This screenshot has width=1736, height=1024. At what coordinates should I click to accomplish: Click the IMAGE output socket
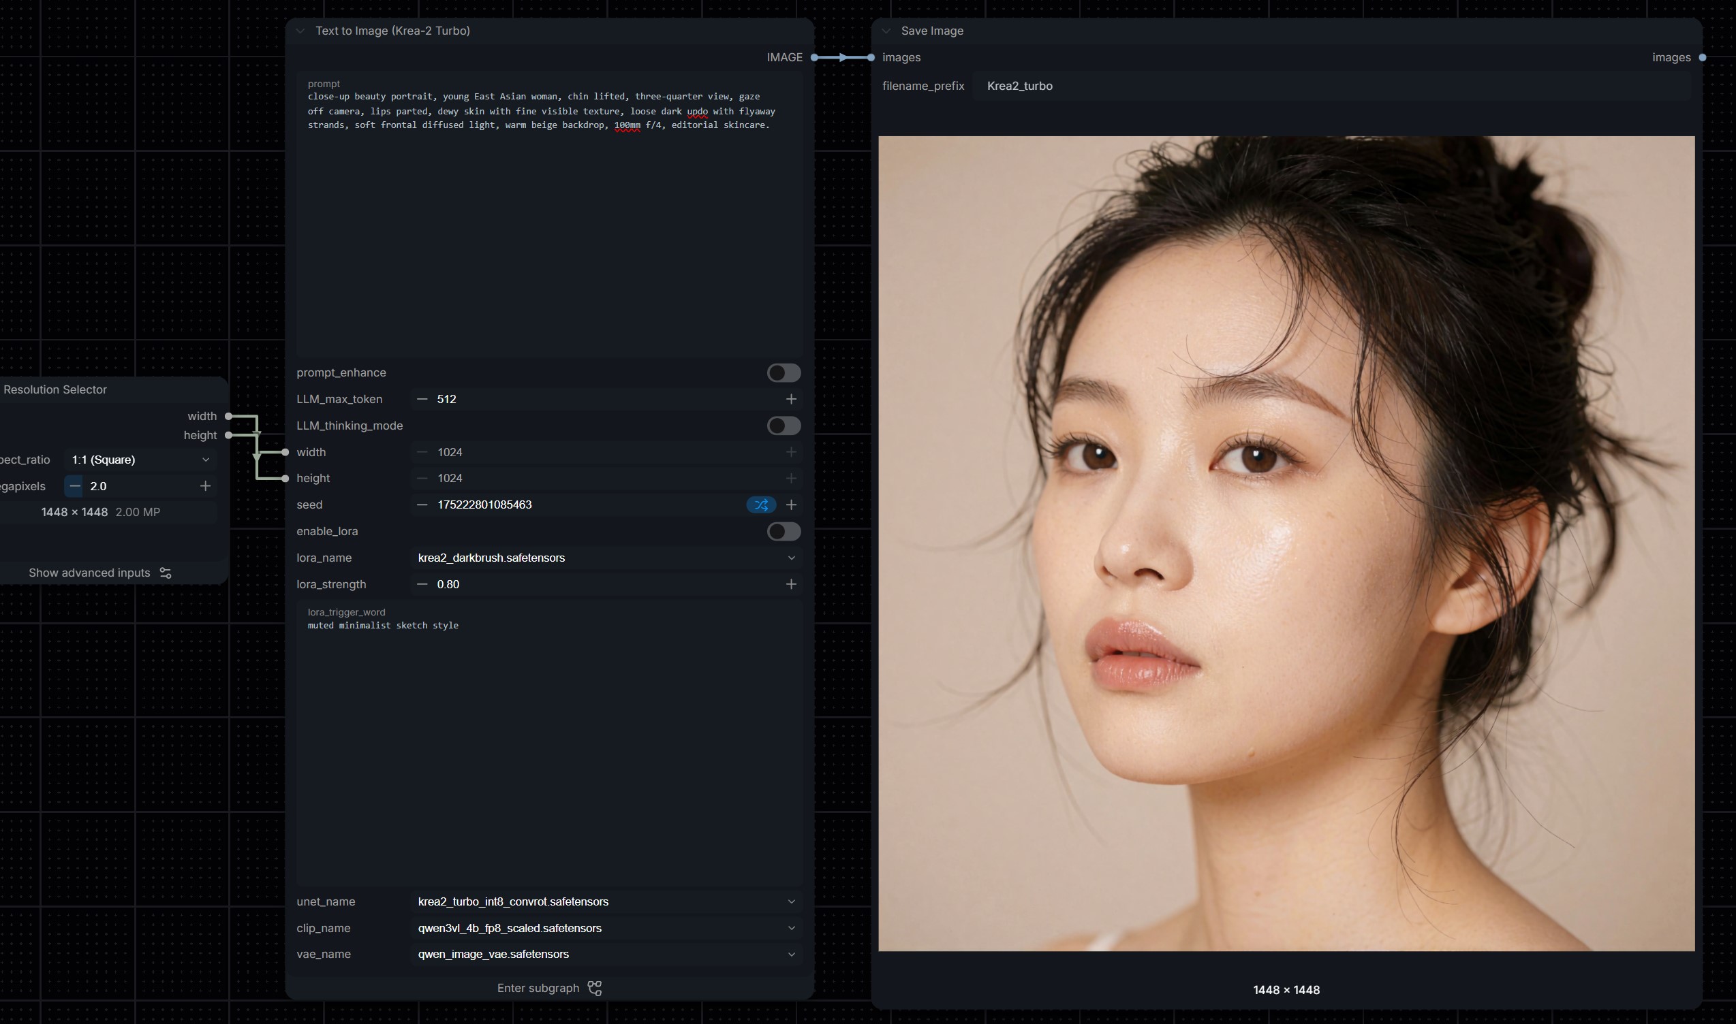point(815,57)
